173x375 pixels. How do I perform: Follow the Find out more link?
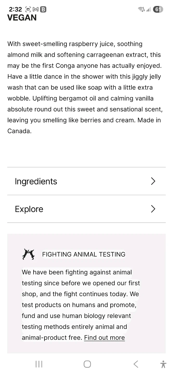[104, 338]
